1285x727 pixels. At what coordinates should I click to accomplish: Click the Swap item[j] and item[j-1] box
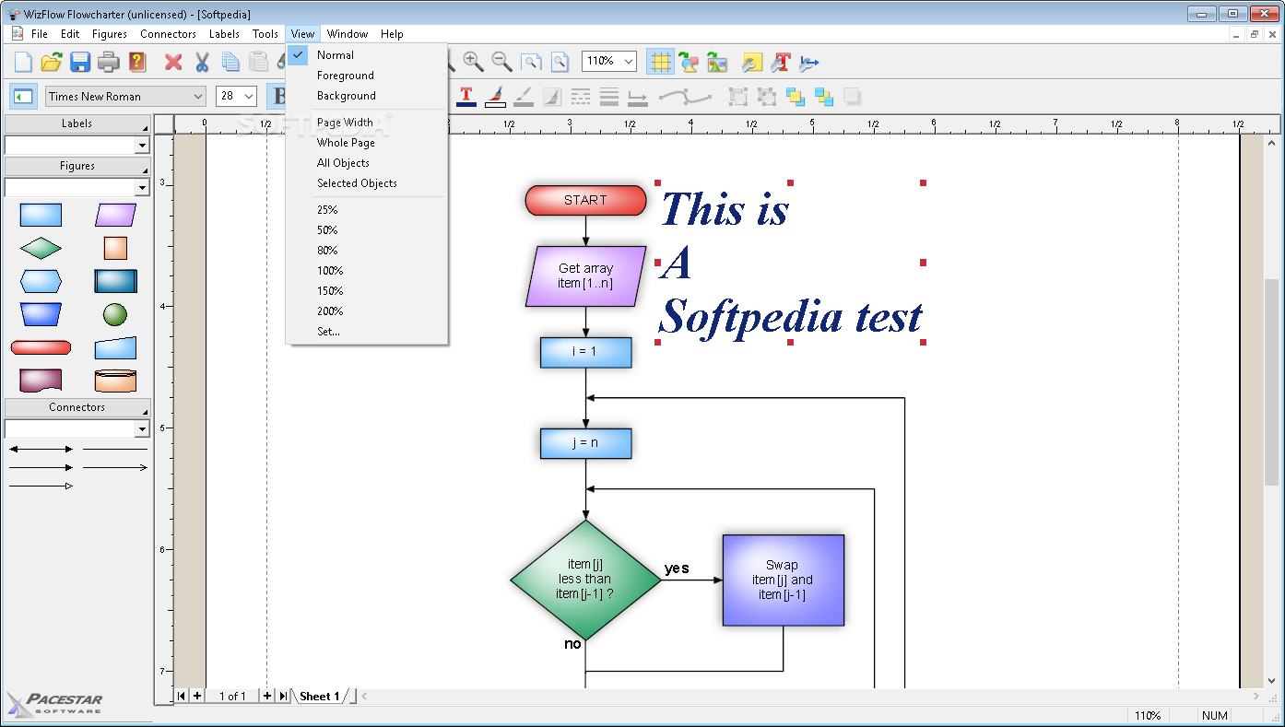point(783,580)
